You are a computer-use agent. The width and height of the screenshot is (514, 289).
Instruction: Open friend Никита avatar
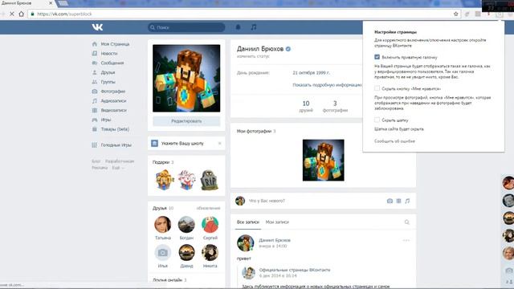tap(210, 253)
